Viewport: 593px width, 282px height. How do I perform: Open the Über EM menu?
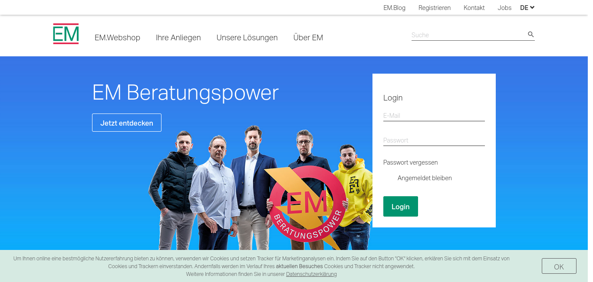point(308,38)
